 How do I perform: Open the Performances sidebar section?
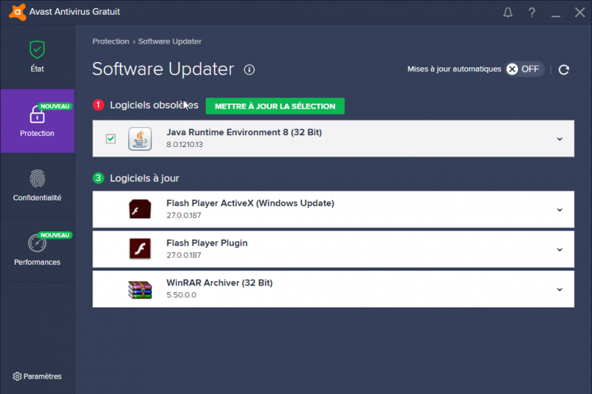click(x=37, y=250)
